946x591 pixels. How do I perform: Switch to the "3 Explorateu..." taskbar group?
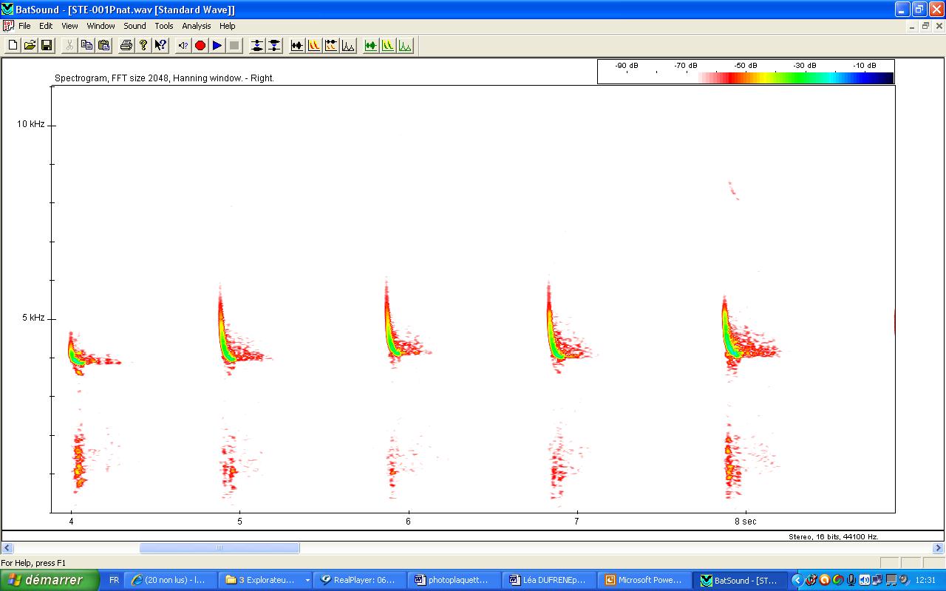pos(265,580)
